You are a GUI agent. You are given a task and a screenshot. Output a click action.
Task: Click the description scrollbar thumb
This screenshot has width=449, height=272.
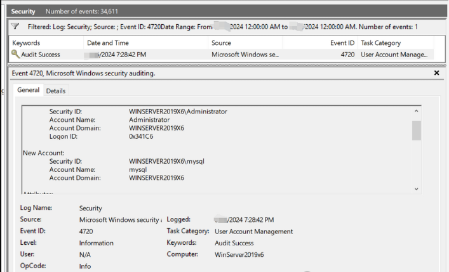[x=417, y=131]
